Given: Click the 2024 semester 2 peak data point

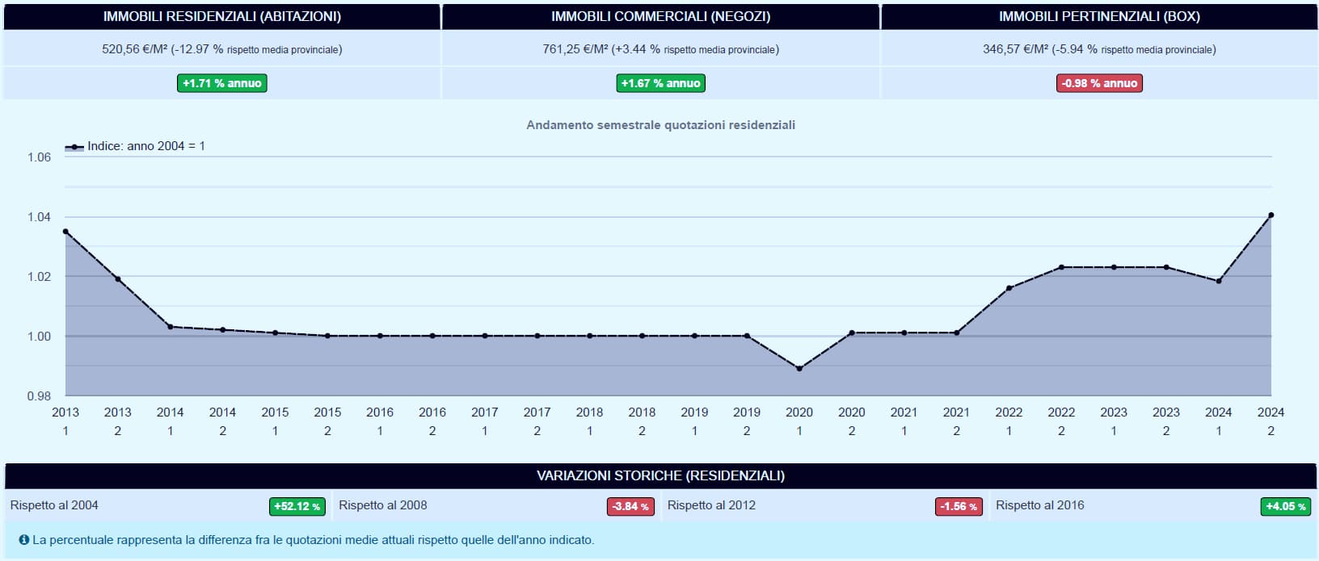Looking at the screenshot, I should [x=1271, y=215].
